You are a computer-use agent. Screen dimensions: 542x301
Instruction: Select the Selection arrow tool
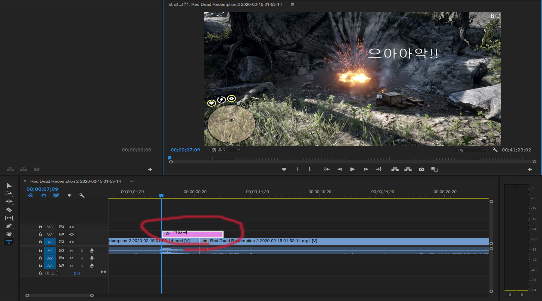9,186
